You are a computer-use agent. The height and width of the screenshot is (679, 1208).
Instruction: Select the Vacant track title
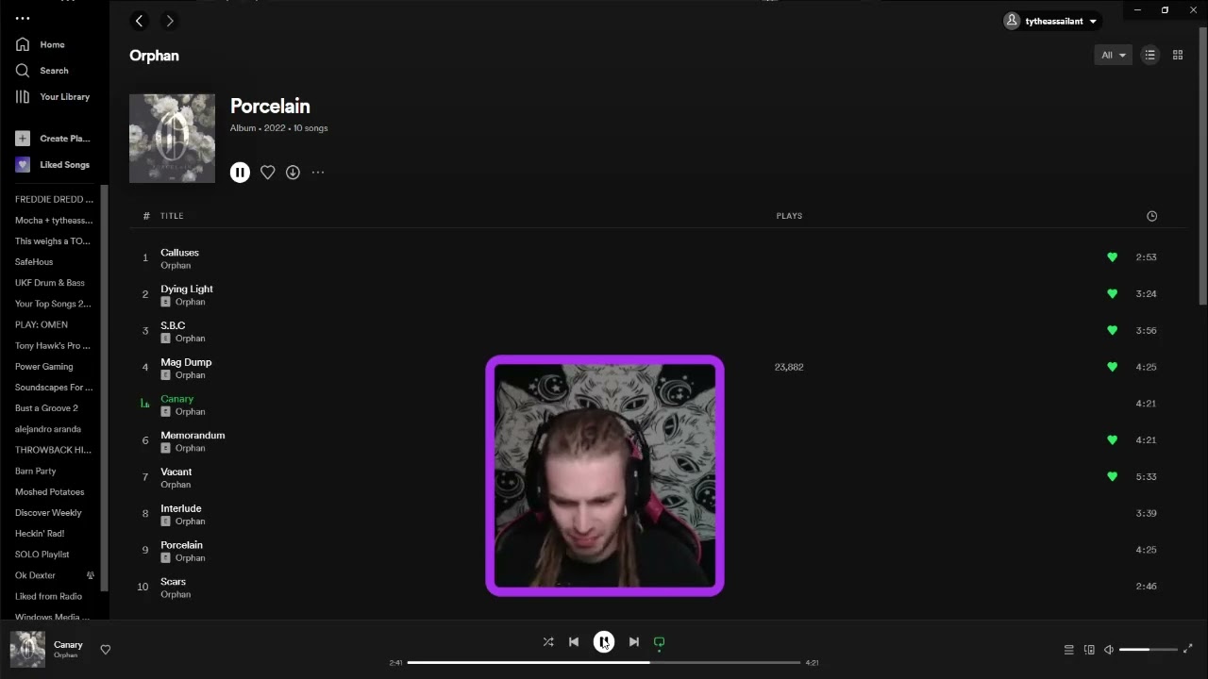click(176, 472)
